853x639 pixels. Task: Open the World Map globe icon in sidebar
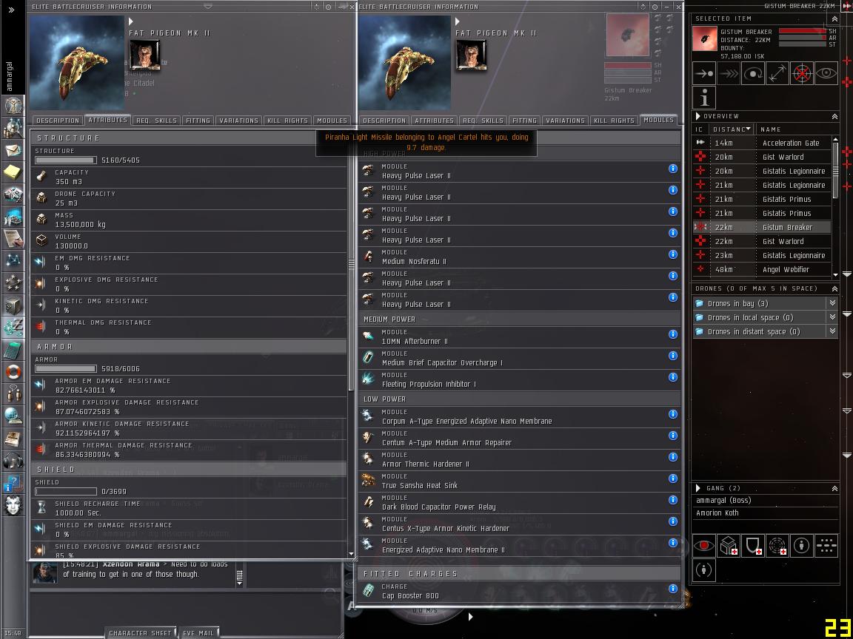(x=13, y=416)
